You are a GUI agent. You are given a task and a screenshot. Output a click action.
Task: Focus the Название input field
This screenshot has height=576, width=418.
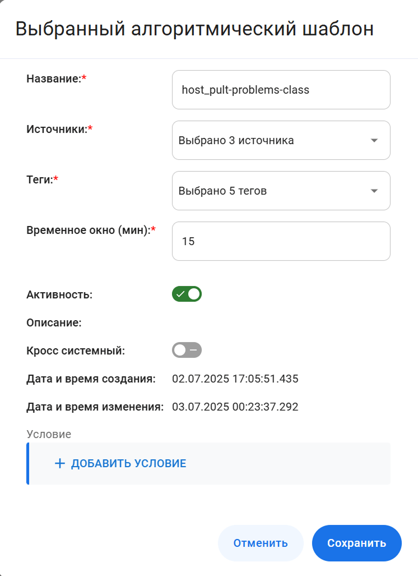(281, 90)
